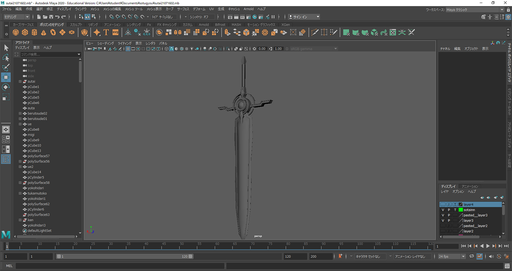The width and height of the screenshot is (512, 271).
Task: Open the メッシュ menu in the menu bar
Action: (x=95, y=9)
